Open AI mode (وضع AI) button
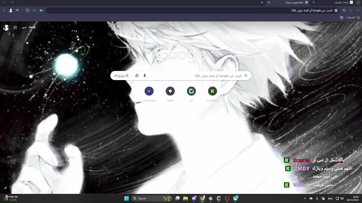Screen dimensions: 362x203 121,76
